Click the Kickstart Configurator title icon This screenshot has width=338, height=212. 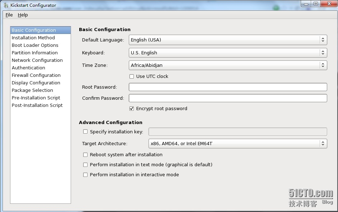pyautogui.click(x=6, y=5)
